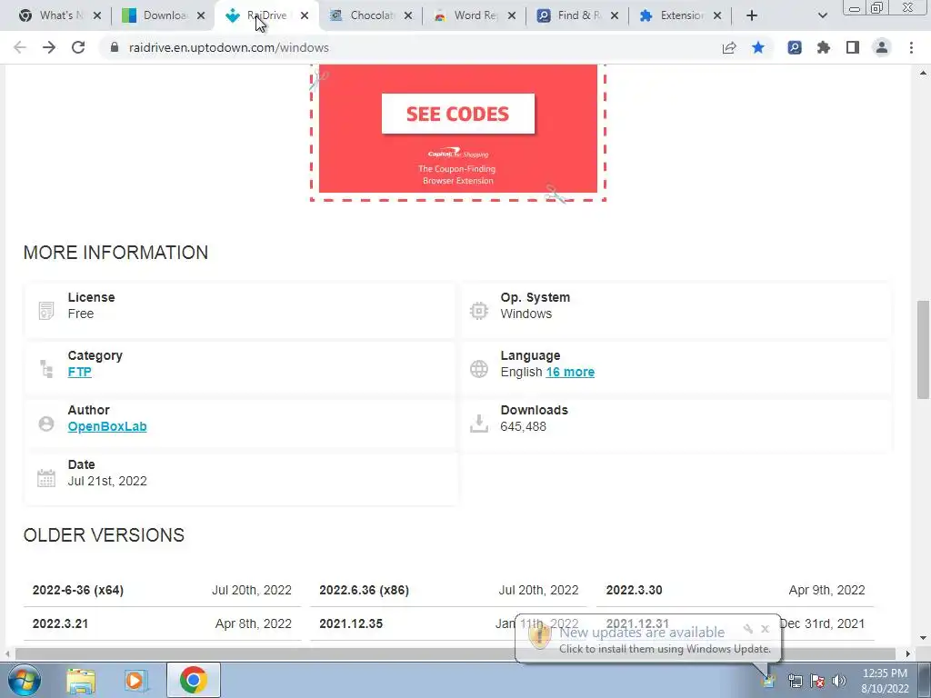Show the 16 more languages link
The height and width of the screenshot is (698, 931).
[x=570, y=372]
